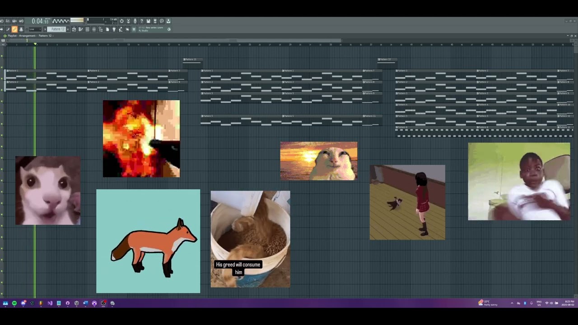This screenshot has width=578, height=325.
Task: Select the close-up cat face image clip
Action: click(x=48, y=190)
